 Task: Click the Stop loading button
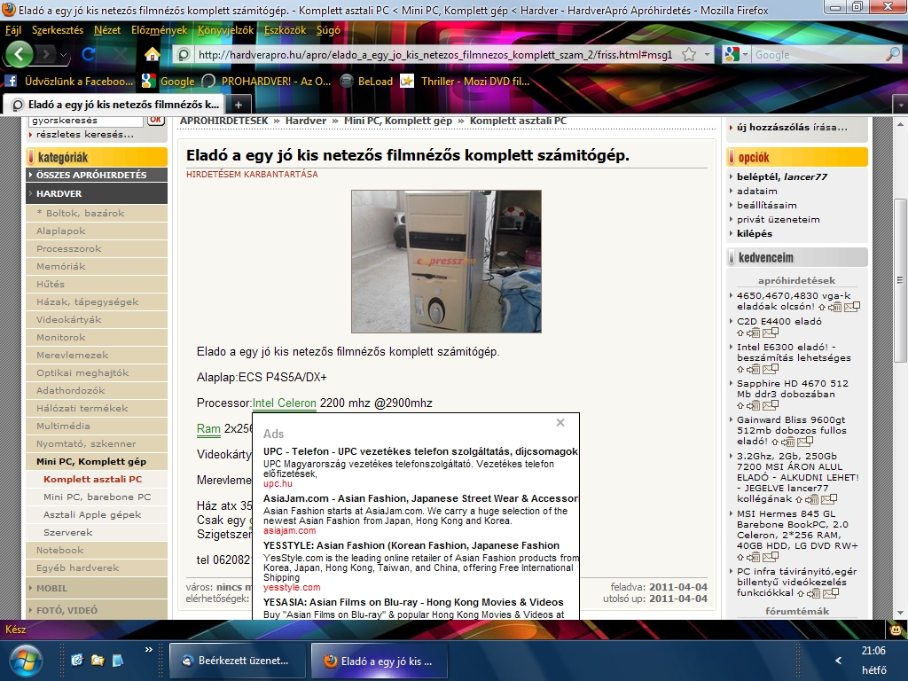click(121, 54)
